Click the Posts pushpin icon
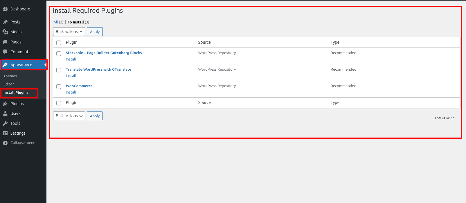The image size is (466, 203). [x=5, y=22]
